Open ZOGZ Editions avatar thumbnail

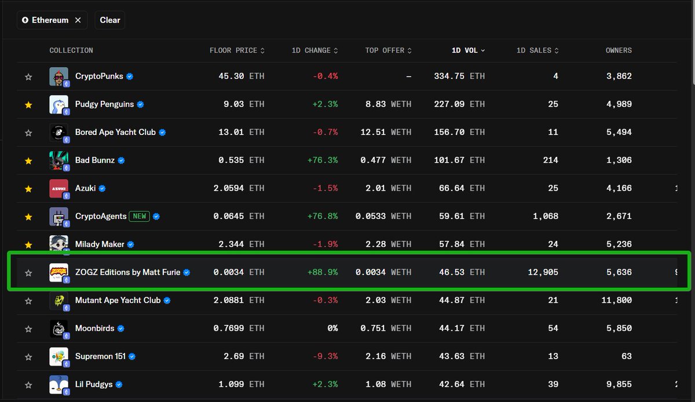pyautogui.click(x=59, y=272)
